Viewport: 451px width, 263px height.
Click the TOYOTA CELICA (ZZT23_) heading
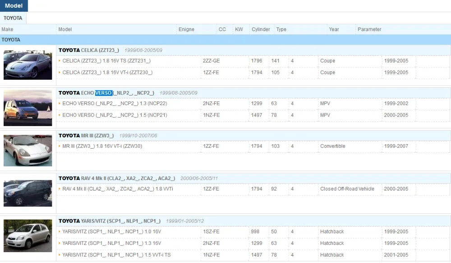[89, 50]
